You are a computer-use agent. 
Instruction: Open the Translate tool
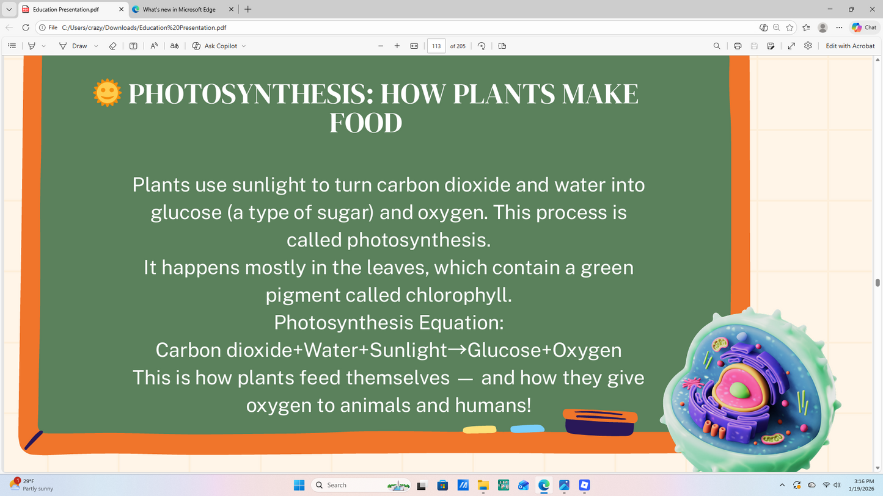(175, 46)
